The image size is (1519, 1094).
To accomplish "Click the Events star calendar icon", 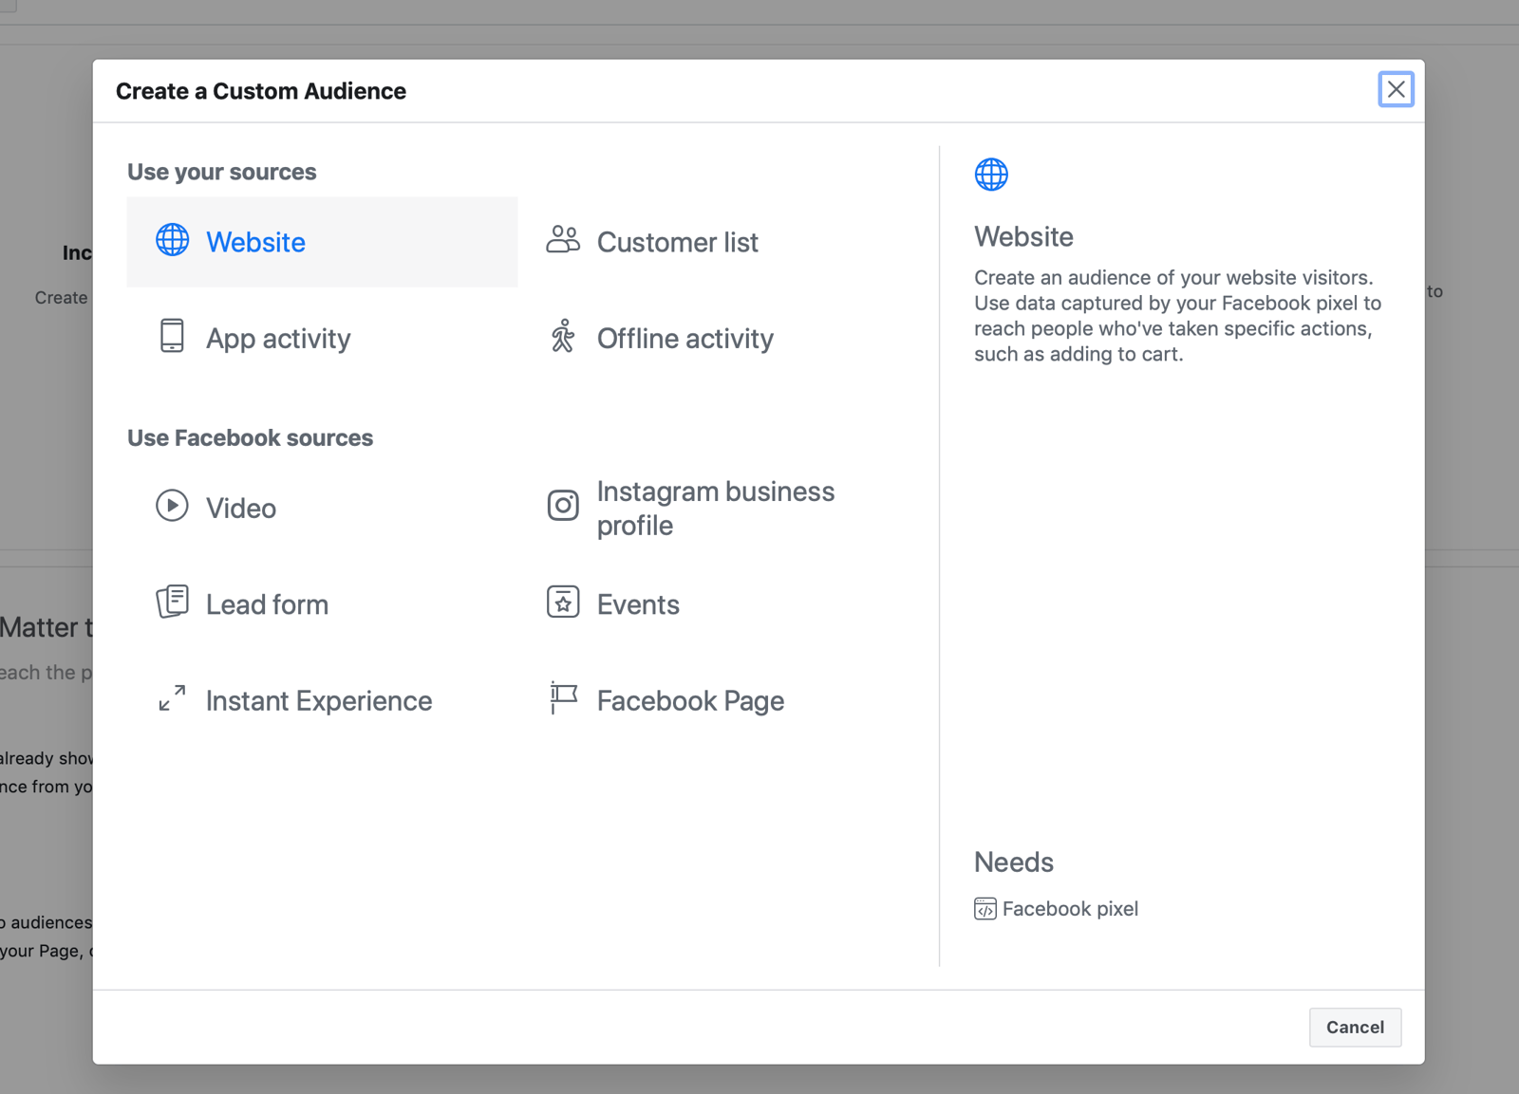I will tap(563, 602).
